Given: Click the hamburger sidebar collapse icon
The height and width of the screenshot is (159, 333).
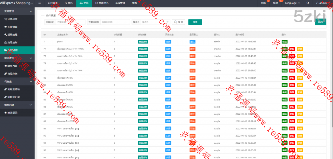Looking at the screenshot, I should pyautogui.click(x=39, y=3).
